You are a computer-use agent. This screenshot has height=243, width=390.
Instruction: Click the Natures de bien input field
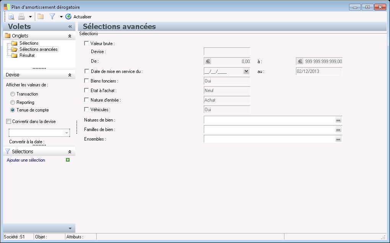click(270, 120)
